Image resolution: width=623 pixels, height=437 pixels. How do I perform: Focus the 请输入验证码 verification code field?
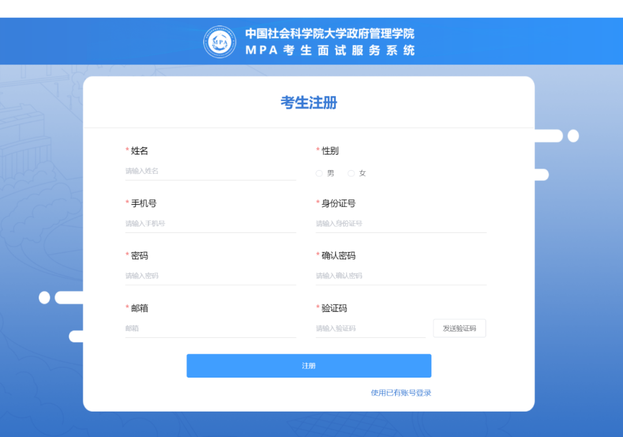(371, 328)
